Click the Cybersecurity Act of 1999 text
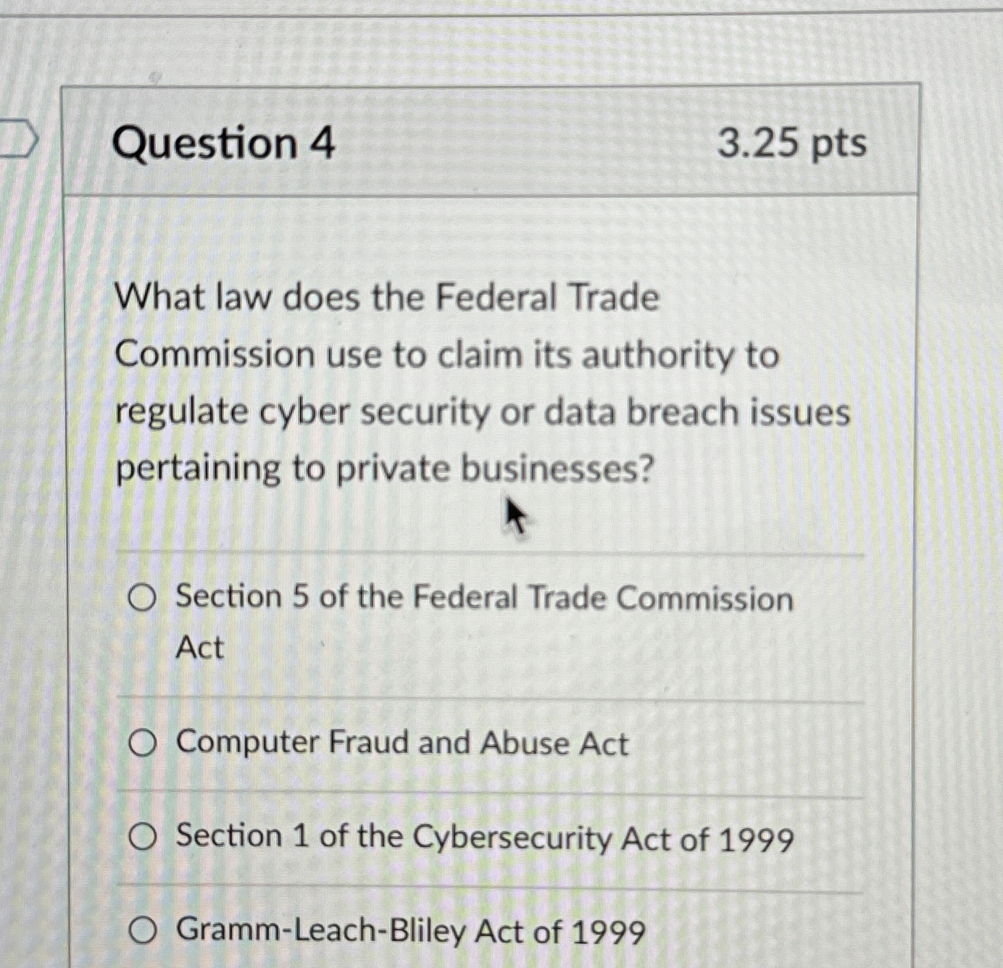Viewport: 1003px width, 968px height. click(484, 837)
